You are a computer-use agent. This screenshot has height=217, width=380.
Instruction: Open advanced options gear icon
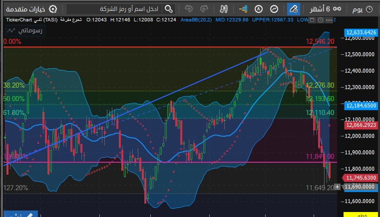[53, 9]
